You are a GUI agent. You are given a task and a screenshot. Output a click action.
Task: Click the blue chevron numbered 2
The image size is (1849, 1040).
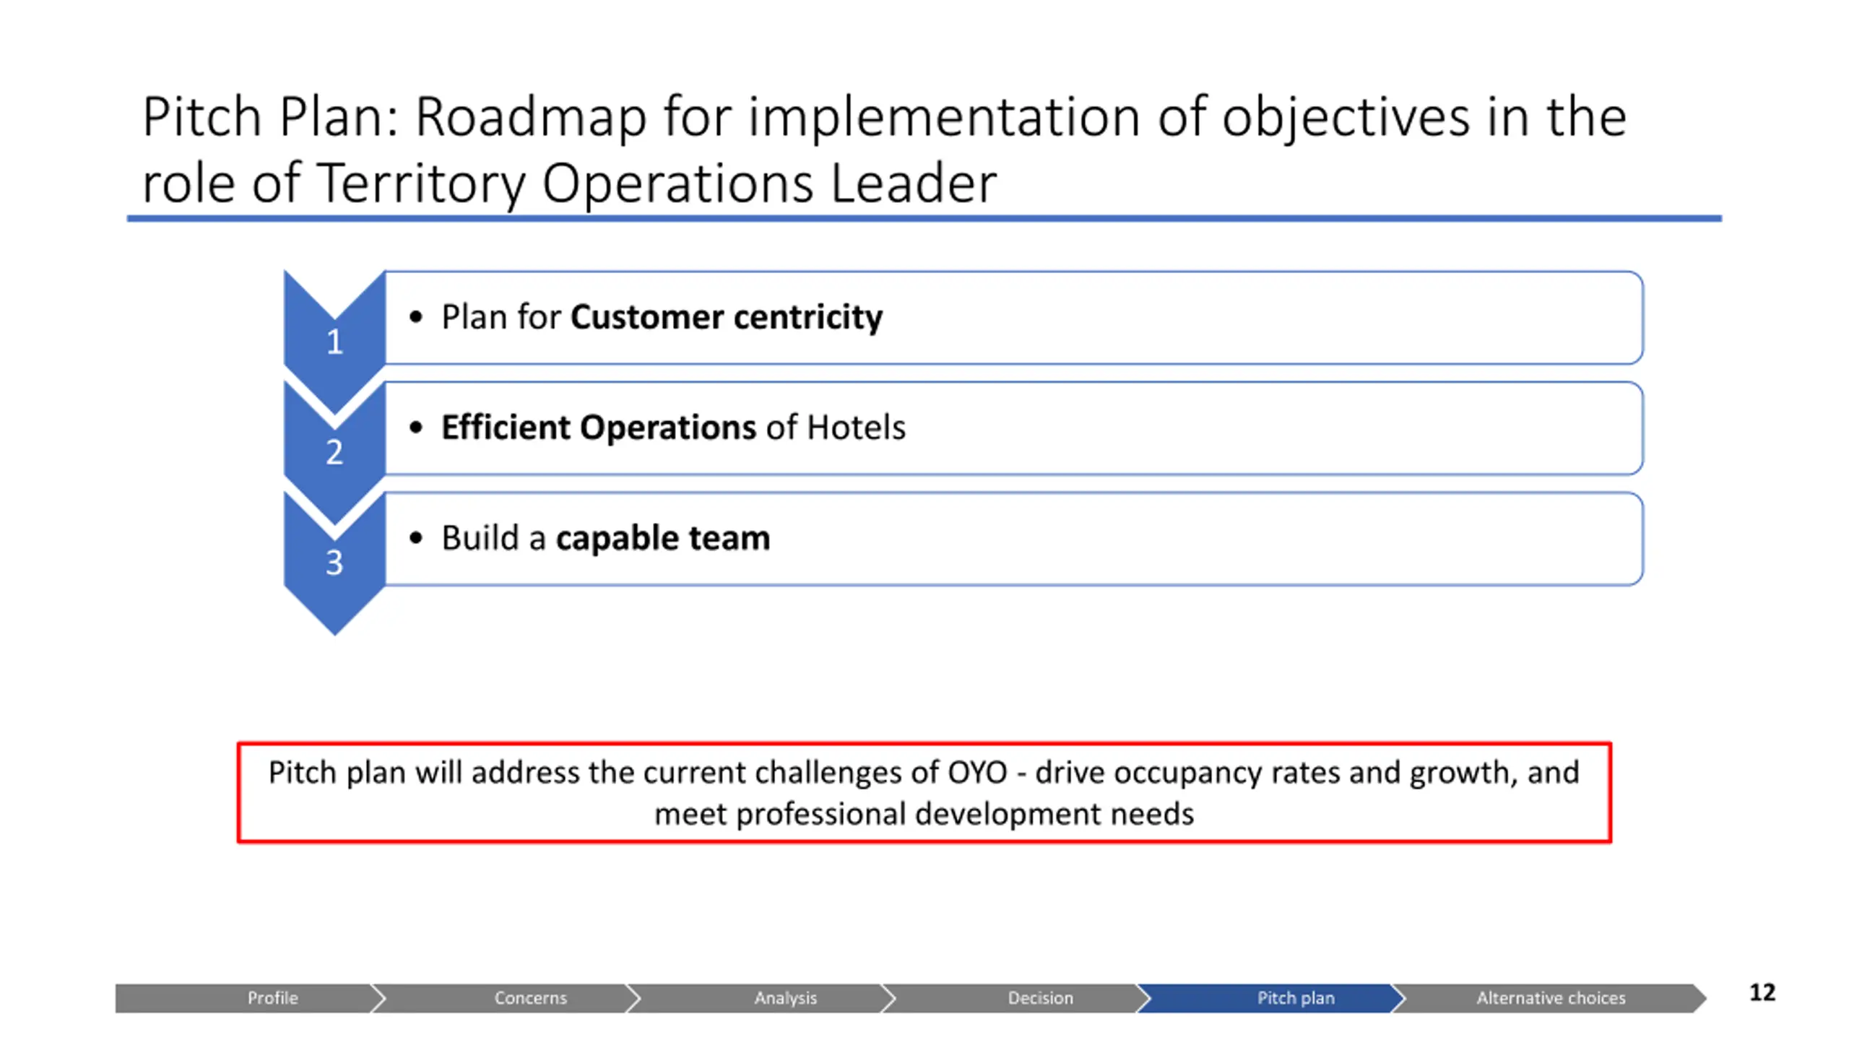[334, 451]
